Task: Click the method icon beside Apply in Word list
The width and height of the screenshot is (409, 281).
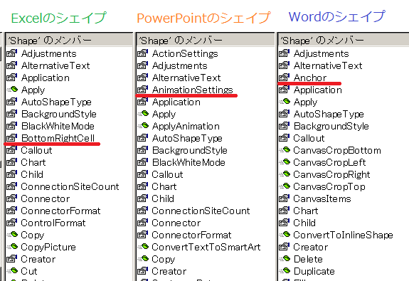Action: click(285, 102)
